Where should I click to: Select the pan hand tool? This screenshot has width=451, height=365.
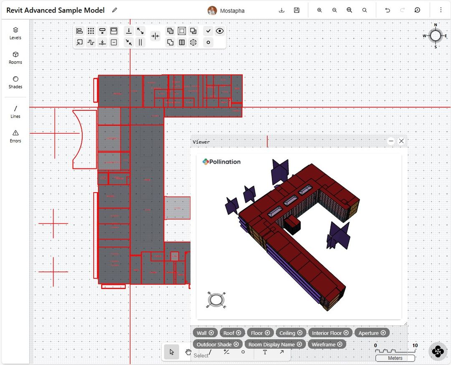click(188, 352)
